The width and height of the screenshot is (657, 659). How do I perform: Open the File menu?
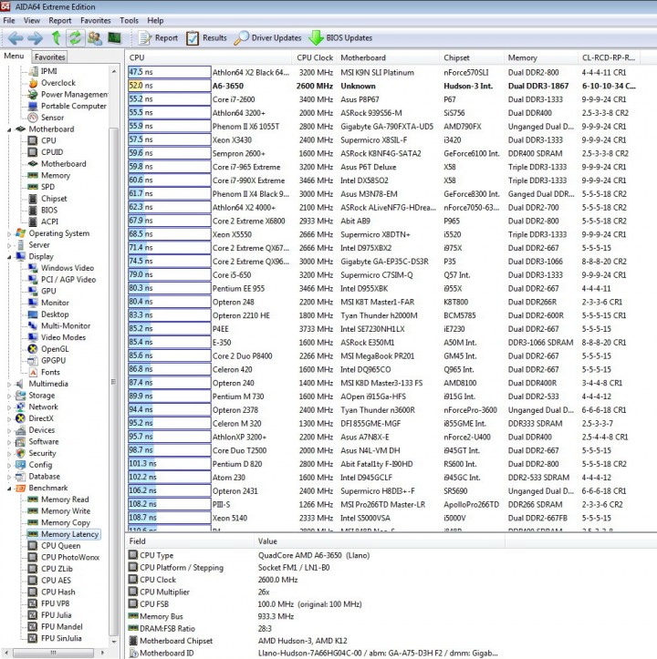click(x=9, y=21)
